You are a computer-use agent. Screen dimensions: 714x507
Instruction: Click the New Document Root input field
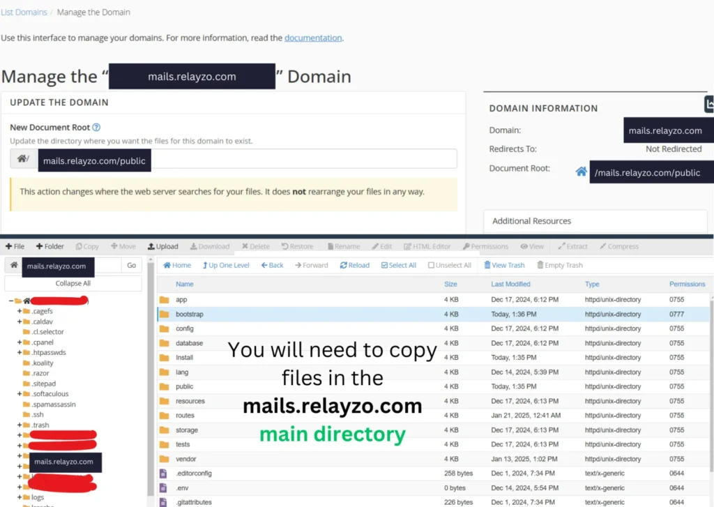point(303,159)
